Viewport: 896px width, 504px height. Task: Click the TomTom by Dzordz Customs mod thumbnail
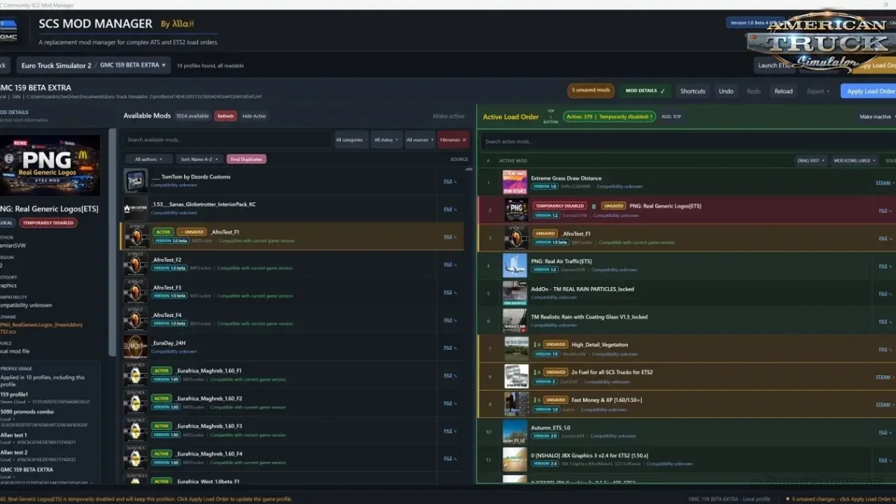point(136,181)
